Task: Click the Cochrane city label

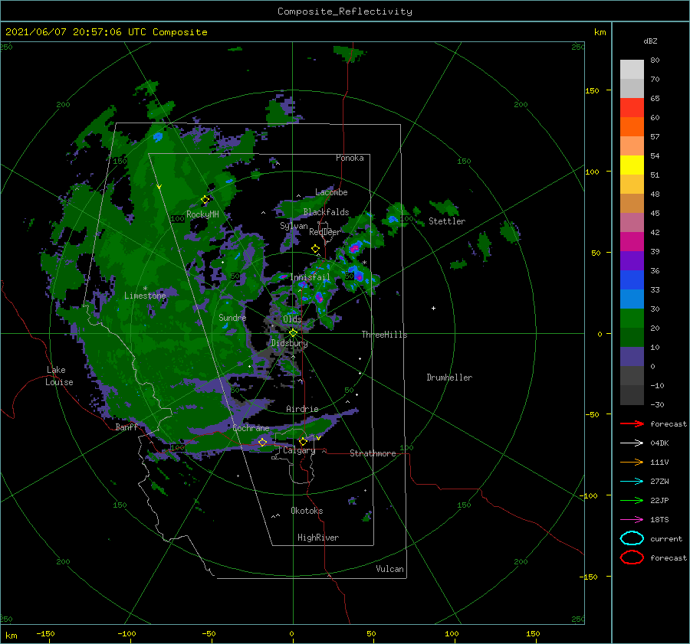Action: point(251,428)
